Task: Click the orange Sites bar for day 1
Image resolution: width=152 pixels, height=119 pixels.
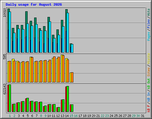Action: tap(10, 72)
